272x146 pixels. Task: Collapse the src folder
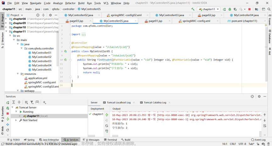click(10, 36)
